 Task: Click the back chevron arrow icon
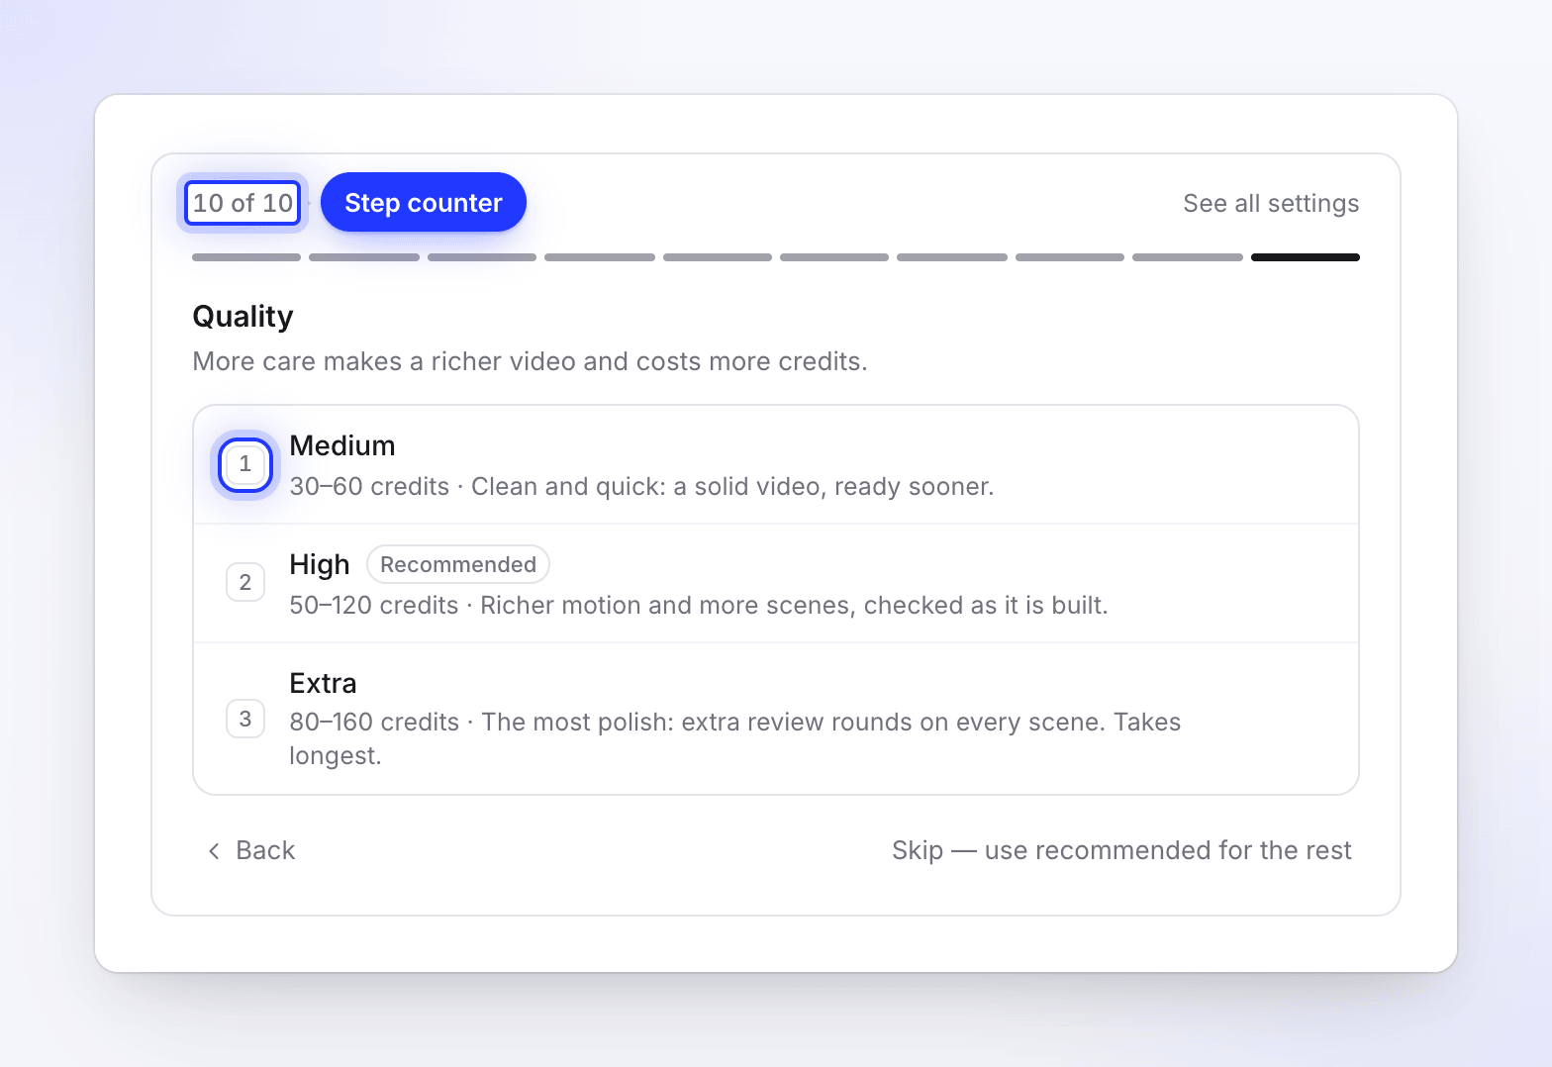tap(214, 851)
